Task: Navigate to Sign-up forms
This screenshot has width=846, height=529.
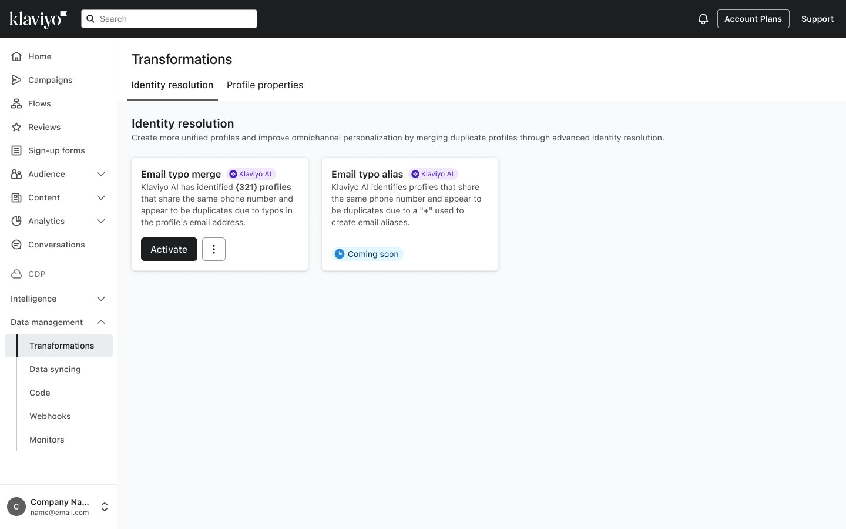Action: tap(56, 150)
